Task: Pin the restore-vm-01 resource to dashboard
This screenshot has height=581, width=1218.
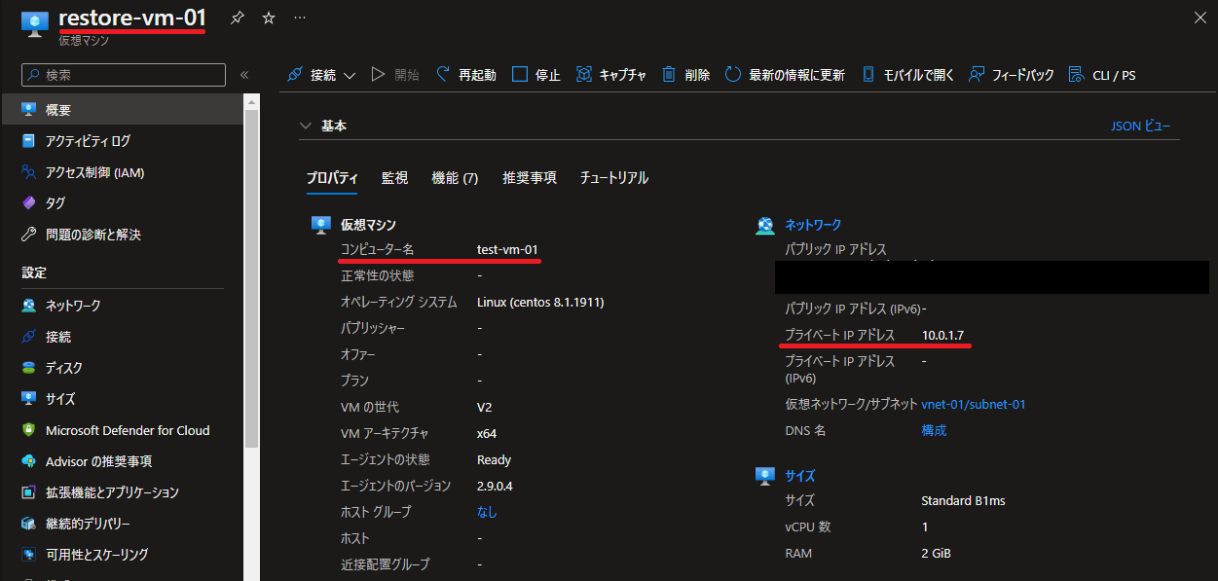Action: [237, 18]
